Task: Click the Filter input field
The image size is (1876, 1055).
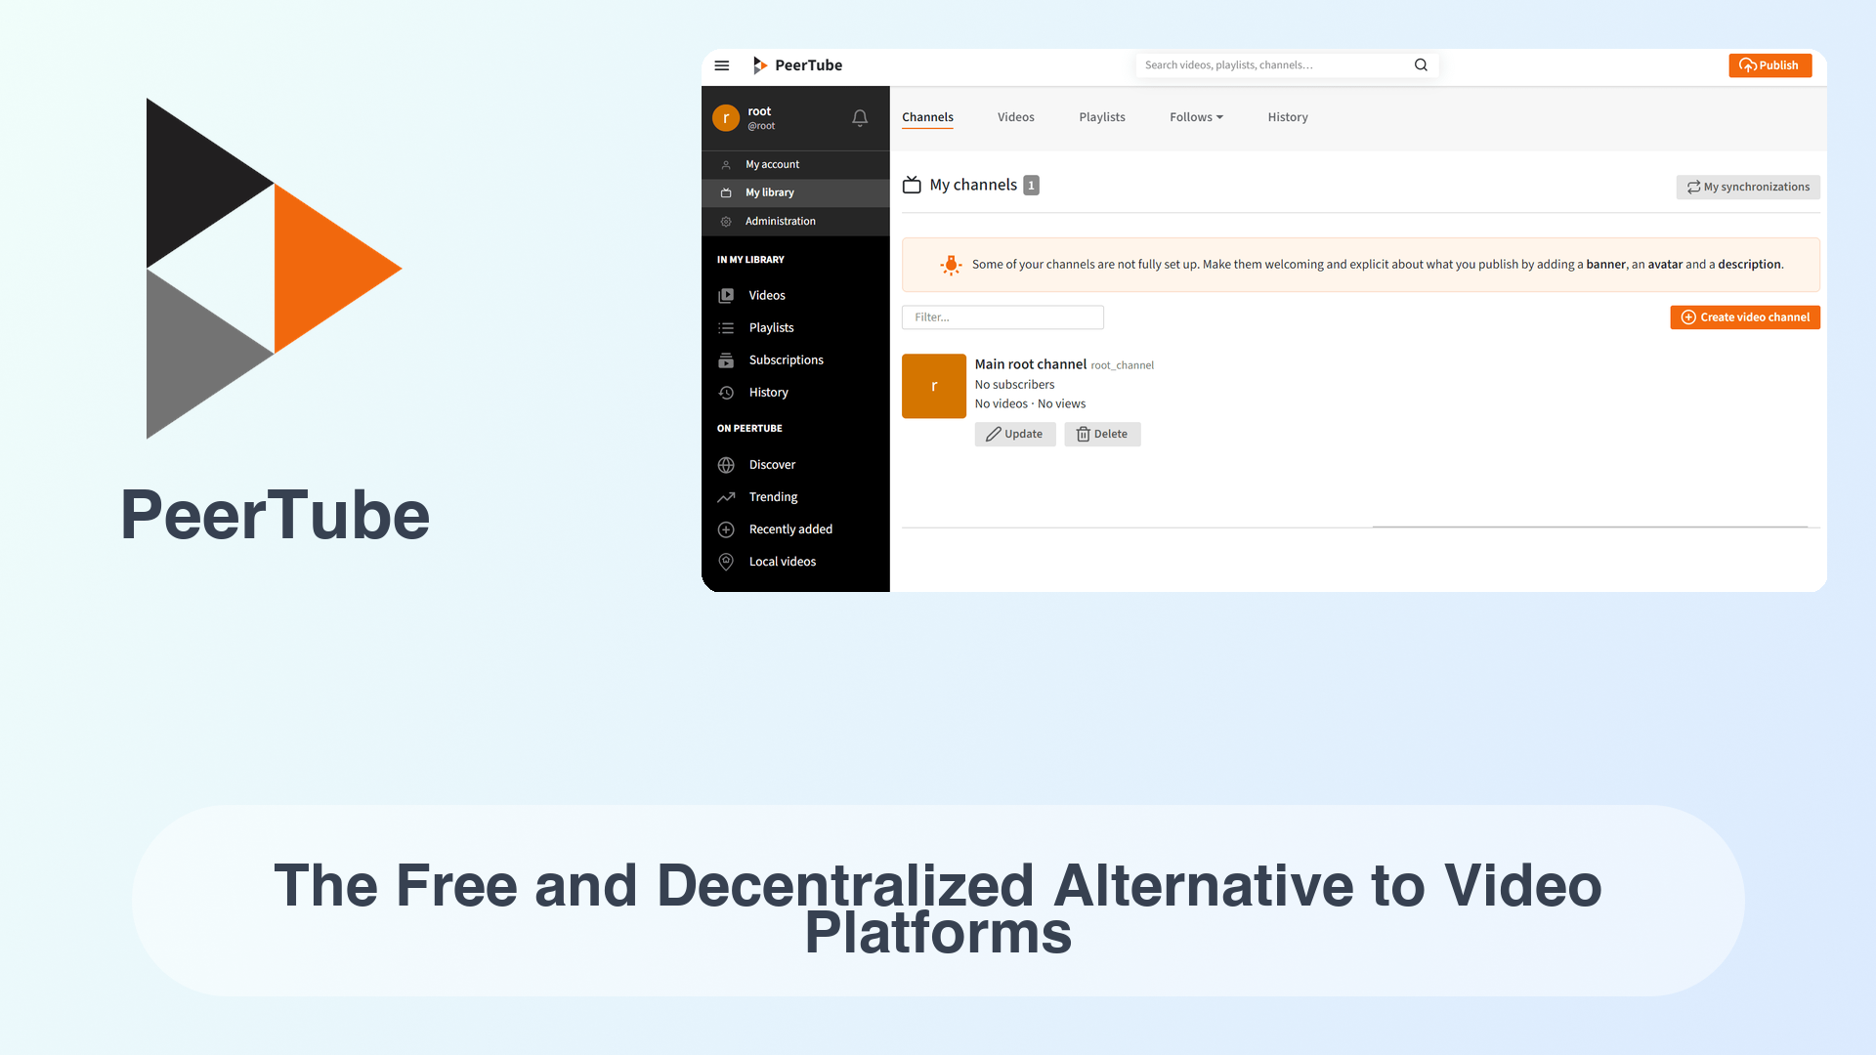Action: click(1002, 316)
